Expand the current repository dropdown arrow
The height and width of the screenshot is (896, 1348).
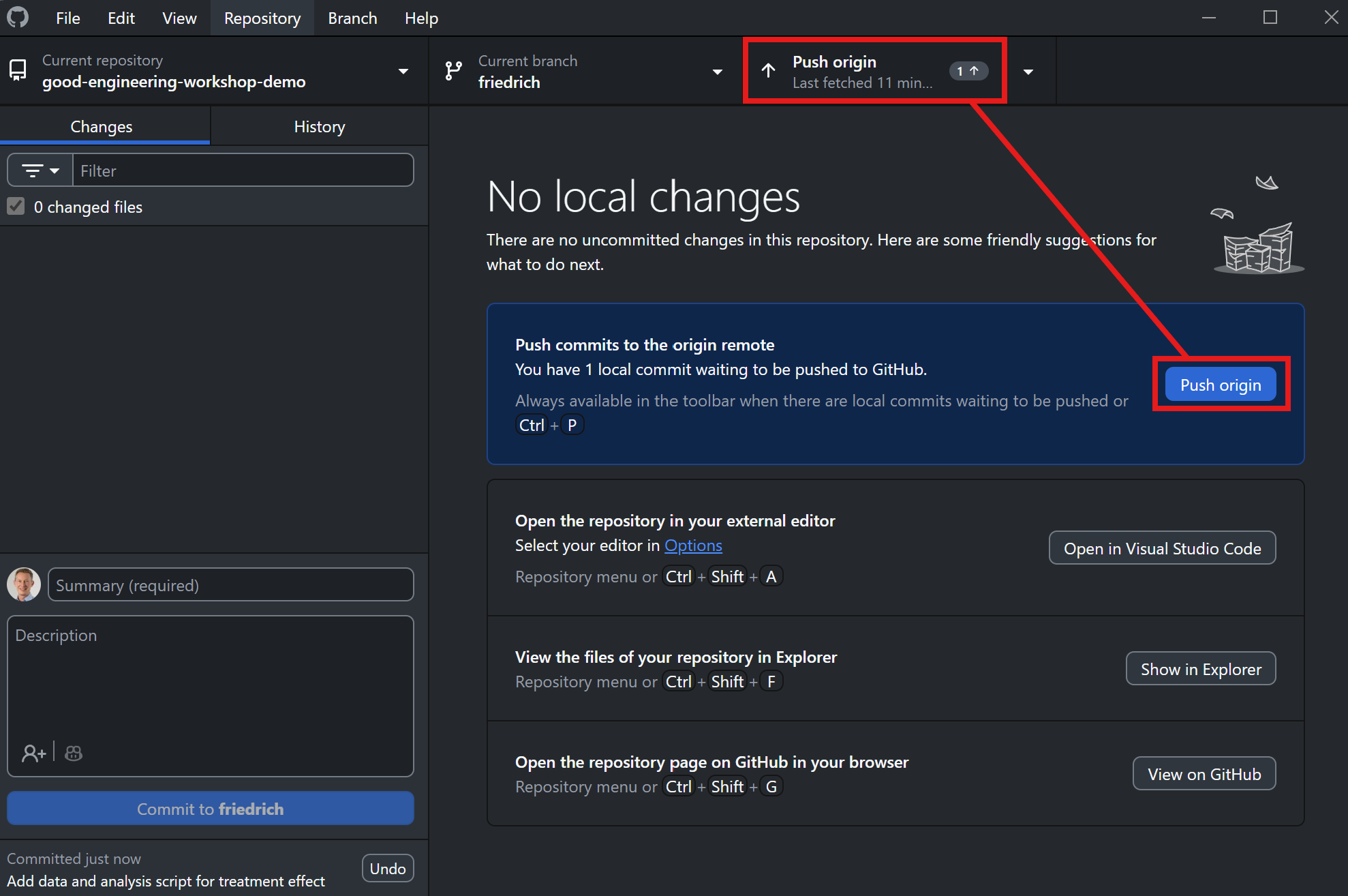[403, 71]
